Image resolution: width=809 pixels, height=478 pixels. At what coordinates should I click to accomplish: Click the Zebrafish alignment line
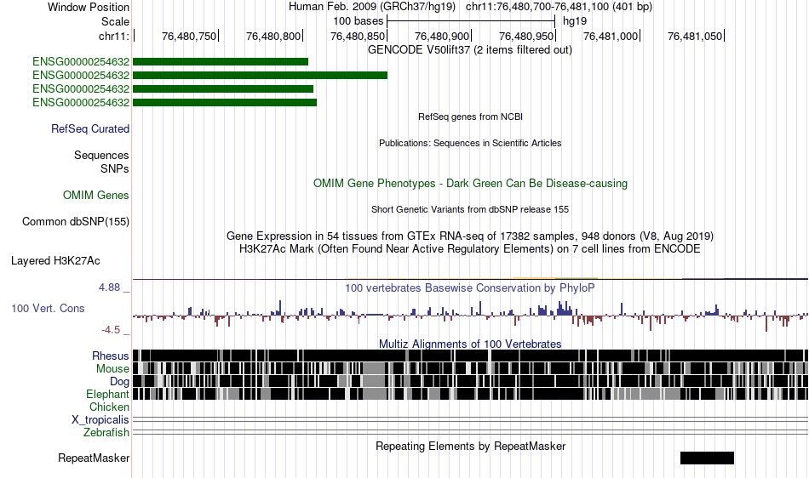coord(470,432)
